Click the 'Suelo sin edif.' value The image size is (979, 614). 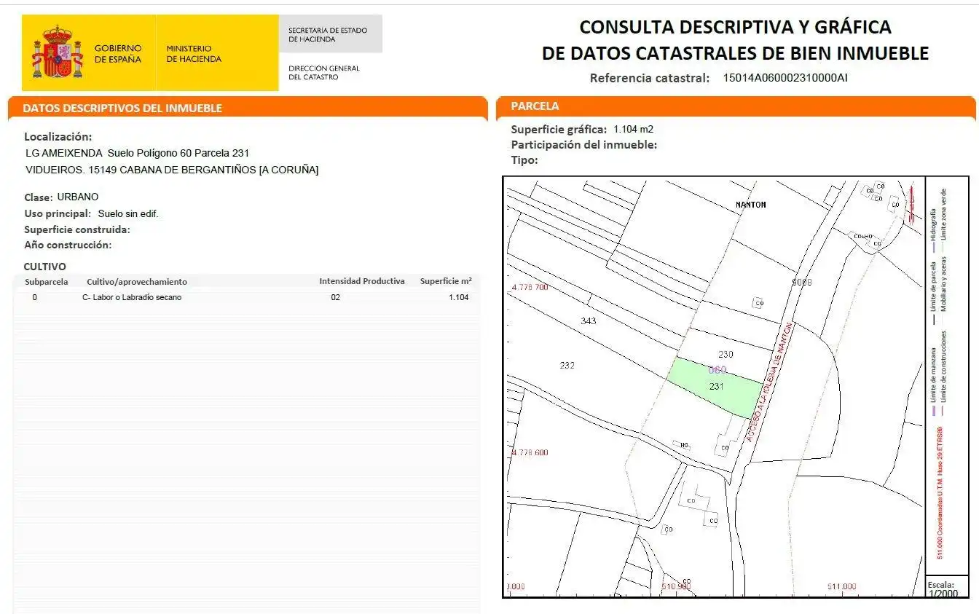click(x=128, y=213)
